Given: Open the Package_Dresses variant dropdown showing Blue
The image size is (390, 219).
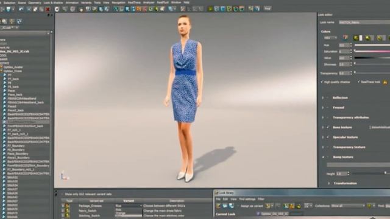Looking at the screenshot, I should tap(129, 206).
